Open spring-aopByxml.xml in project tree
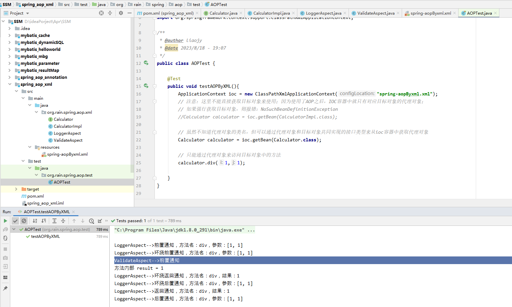512x307 pixels. tap(67, 154)
